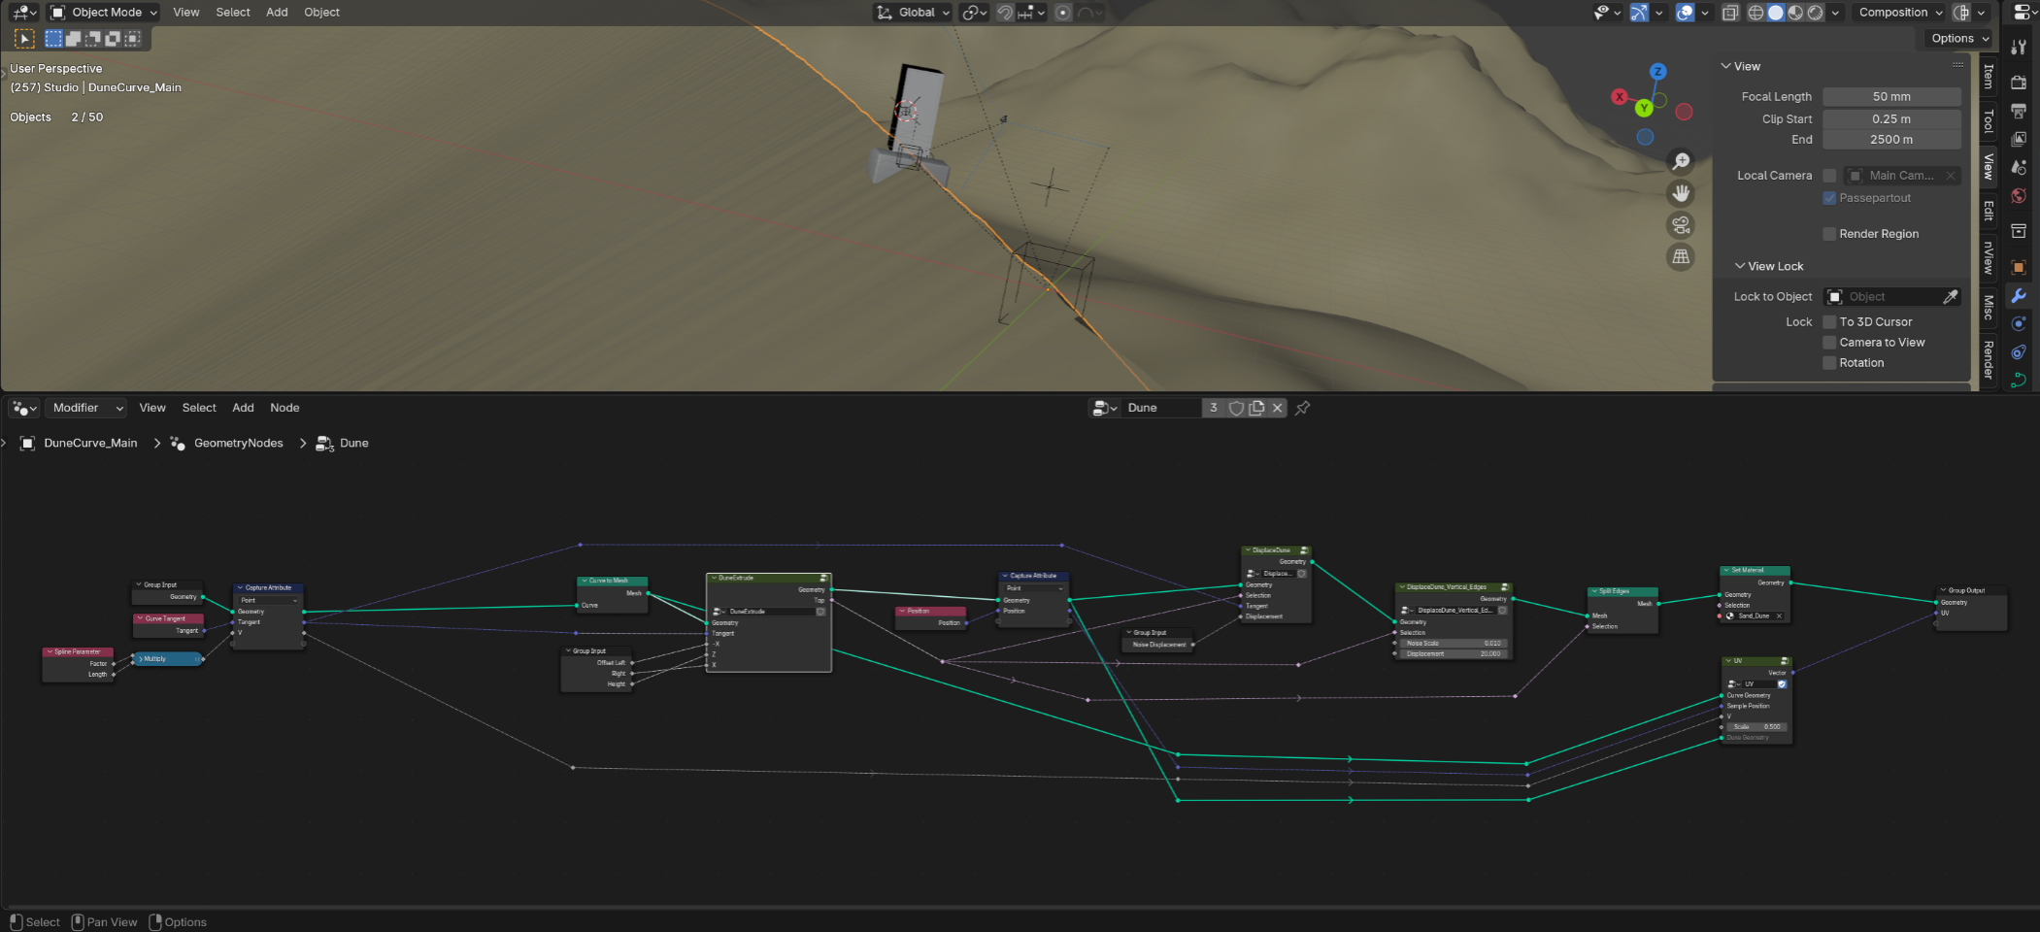The image size is (2040, 932).
Task: Open the Modifier properties wrench icon
Action: click(x=2021, y=296)
